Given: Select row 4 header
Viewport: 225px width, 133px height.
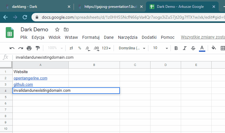Looking at the screenshot, I should pos(5,91).
